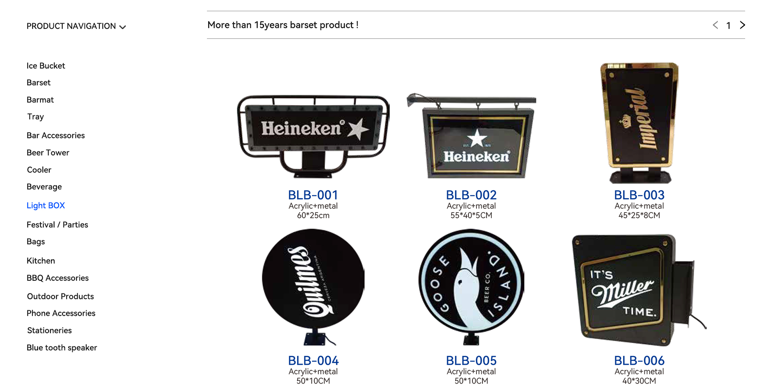Open the Quilmes round light box image
The height and width of the screenshot is (388, 770).
(x=313, y=287)
